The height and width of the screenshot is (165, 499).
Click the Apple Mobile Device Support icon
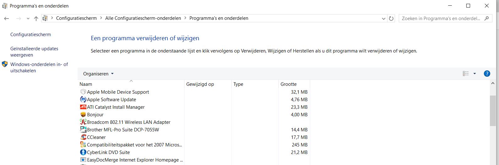click(x=83, y=92)
